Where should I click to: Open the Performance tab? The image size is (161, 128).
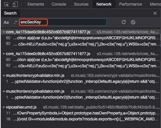[131, 4]
